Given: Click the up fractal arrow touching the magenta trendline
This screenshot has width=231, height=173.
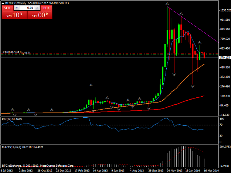Looking at the screenshot, I should click(x=181, y=14).
